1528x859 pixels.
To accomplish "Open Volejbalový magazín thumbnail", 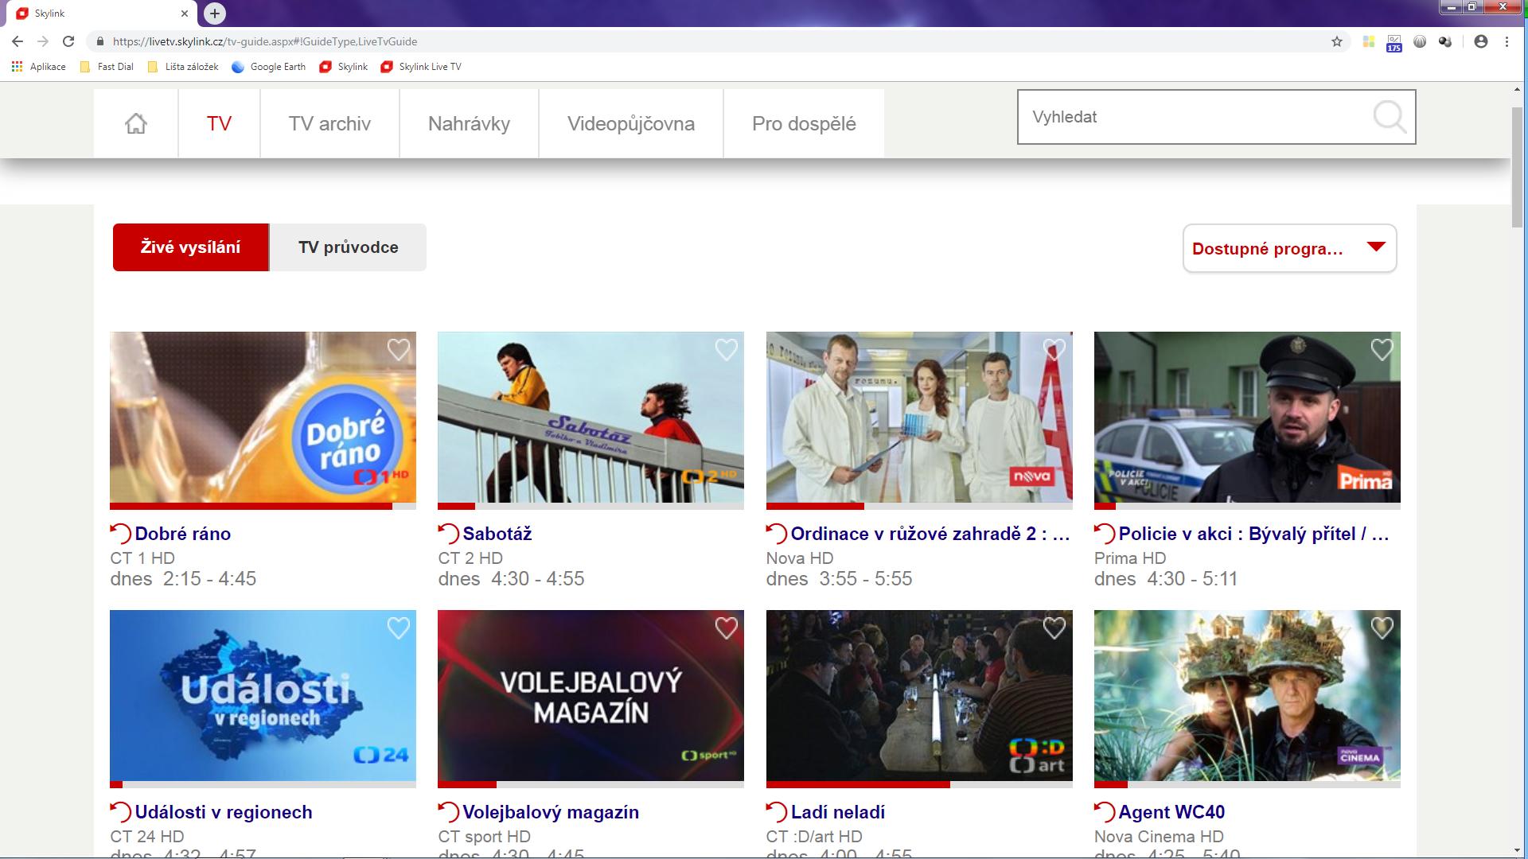I will pyautogui.click(x=591, y=695).
